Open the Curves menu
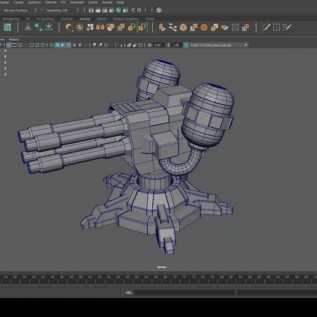Screen dimensions: 317x317 pos(18,2)
